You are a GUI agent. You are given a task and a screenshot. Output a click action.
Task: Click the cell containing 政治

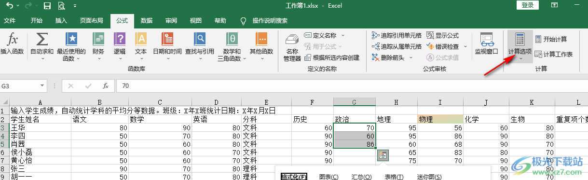pyautogui.click(x=355, y=119)
